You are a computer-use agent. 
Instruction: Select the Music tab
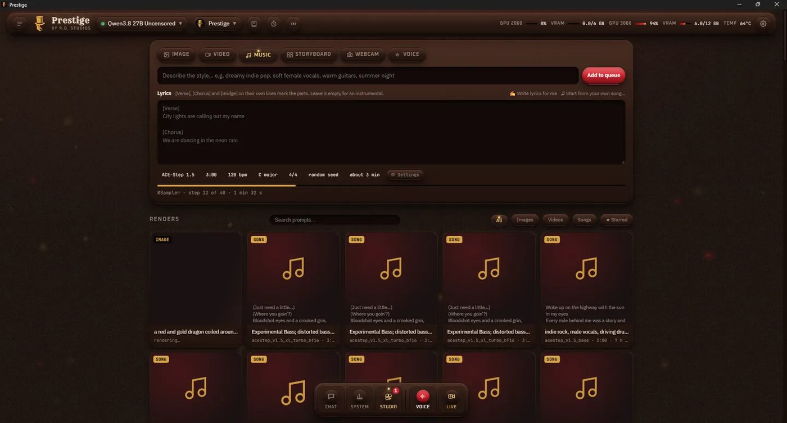pos(259,55)
